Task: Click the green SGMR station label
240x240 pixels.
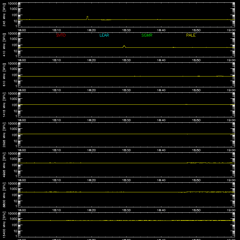Action: coord(147,35)
